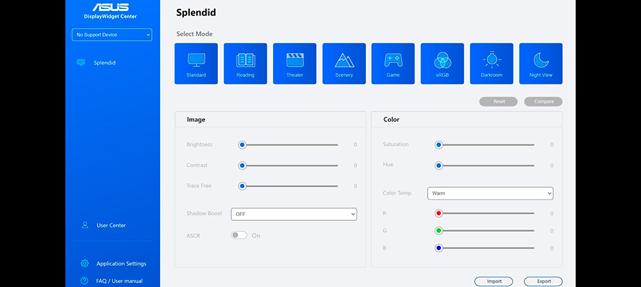Click the Reset button

click(499, 101)
